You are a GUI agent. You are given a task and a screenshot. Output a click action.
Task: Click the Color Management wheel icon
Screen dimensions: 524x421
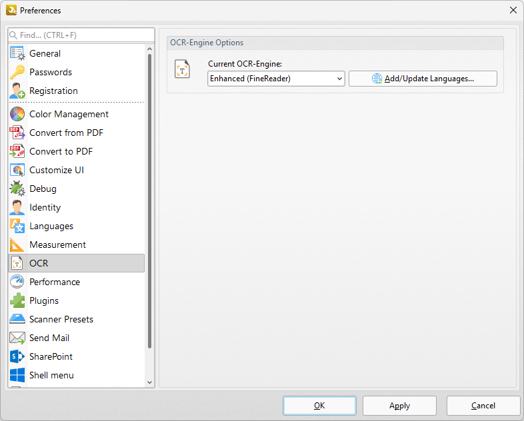(17, 114)
